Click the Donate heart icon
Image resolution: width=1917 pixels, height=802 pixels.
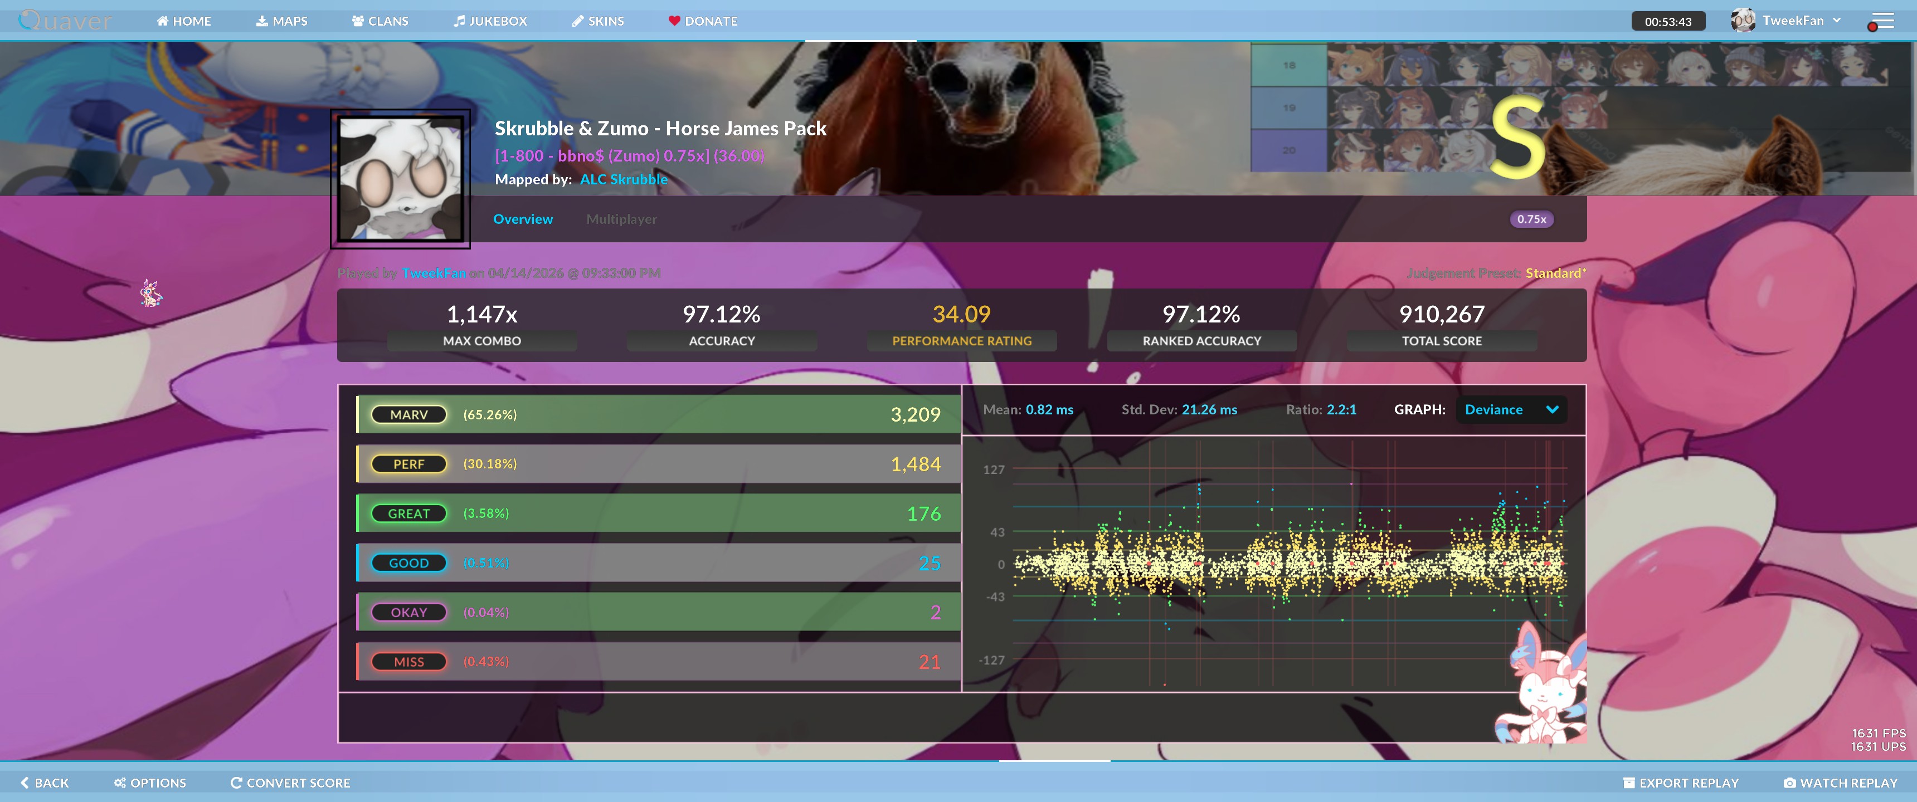[674, 21]
